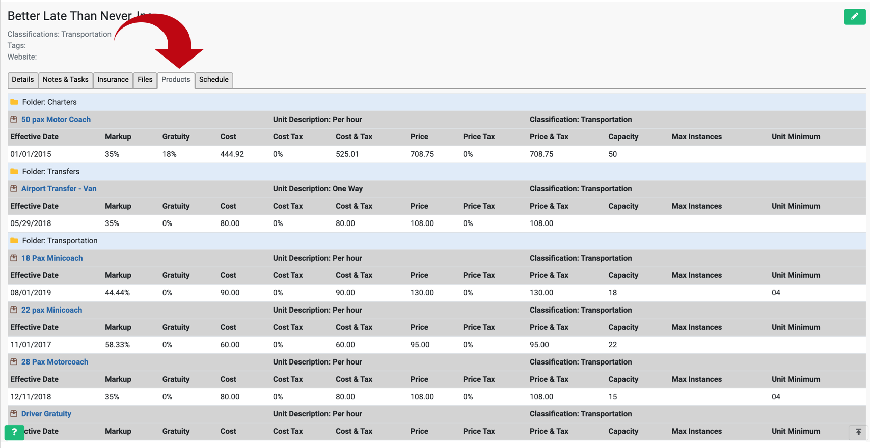Open the Airport Transfer - Van link
The image size is (870, 448).
point(59,188)
